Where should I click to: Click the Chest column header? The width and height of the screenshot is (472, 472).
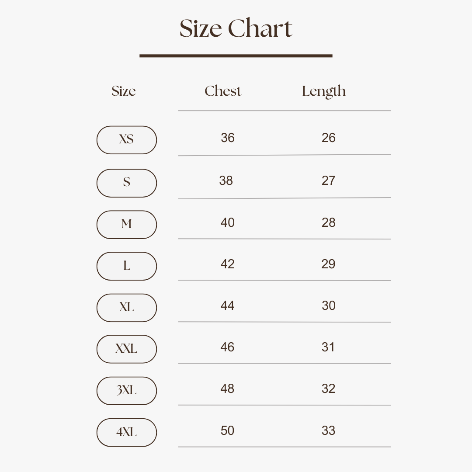pyautogui.click(x=223, y=91)
